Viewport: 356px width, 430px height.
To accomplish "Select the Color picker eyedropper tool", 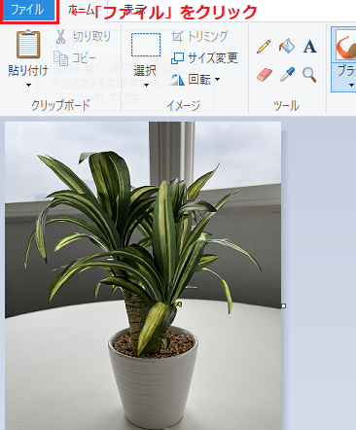I will 287,75.
